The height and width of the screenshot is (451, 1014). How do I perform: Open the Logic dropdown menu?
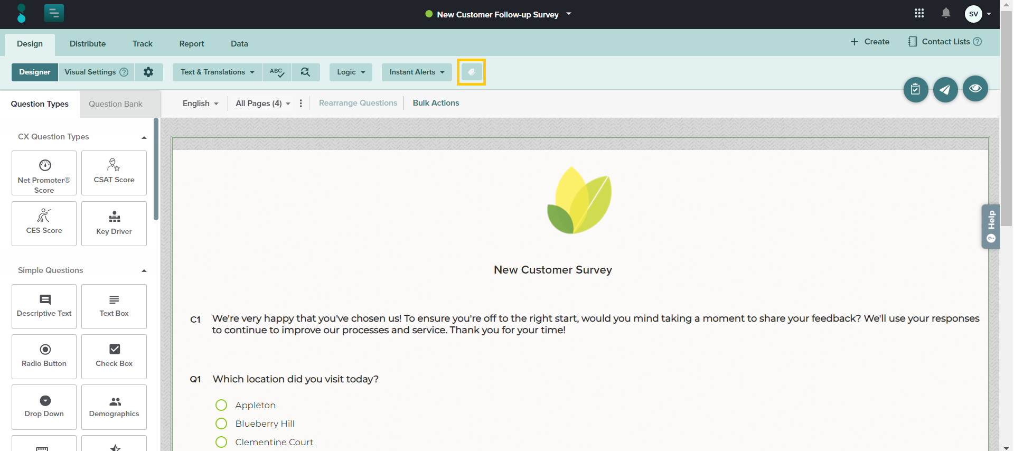pos(351,72)
